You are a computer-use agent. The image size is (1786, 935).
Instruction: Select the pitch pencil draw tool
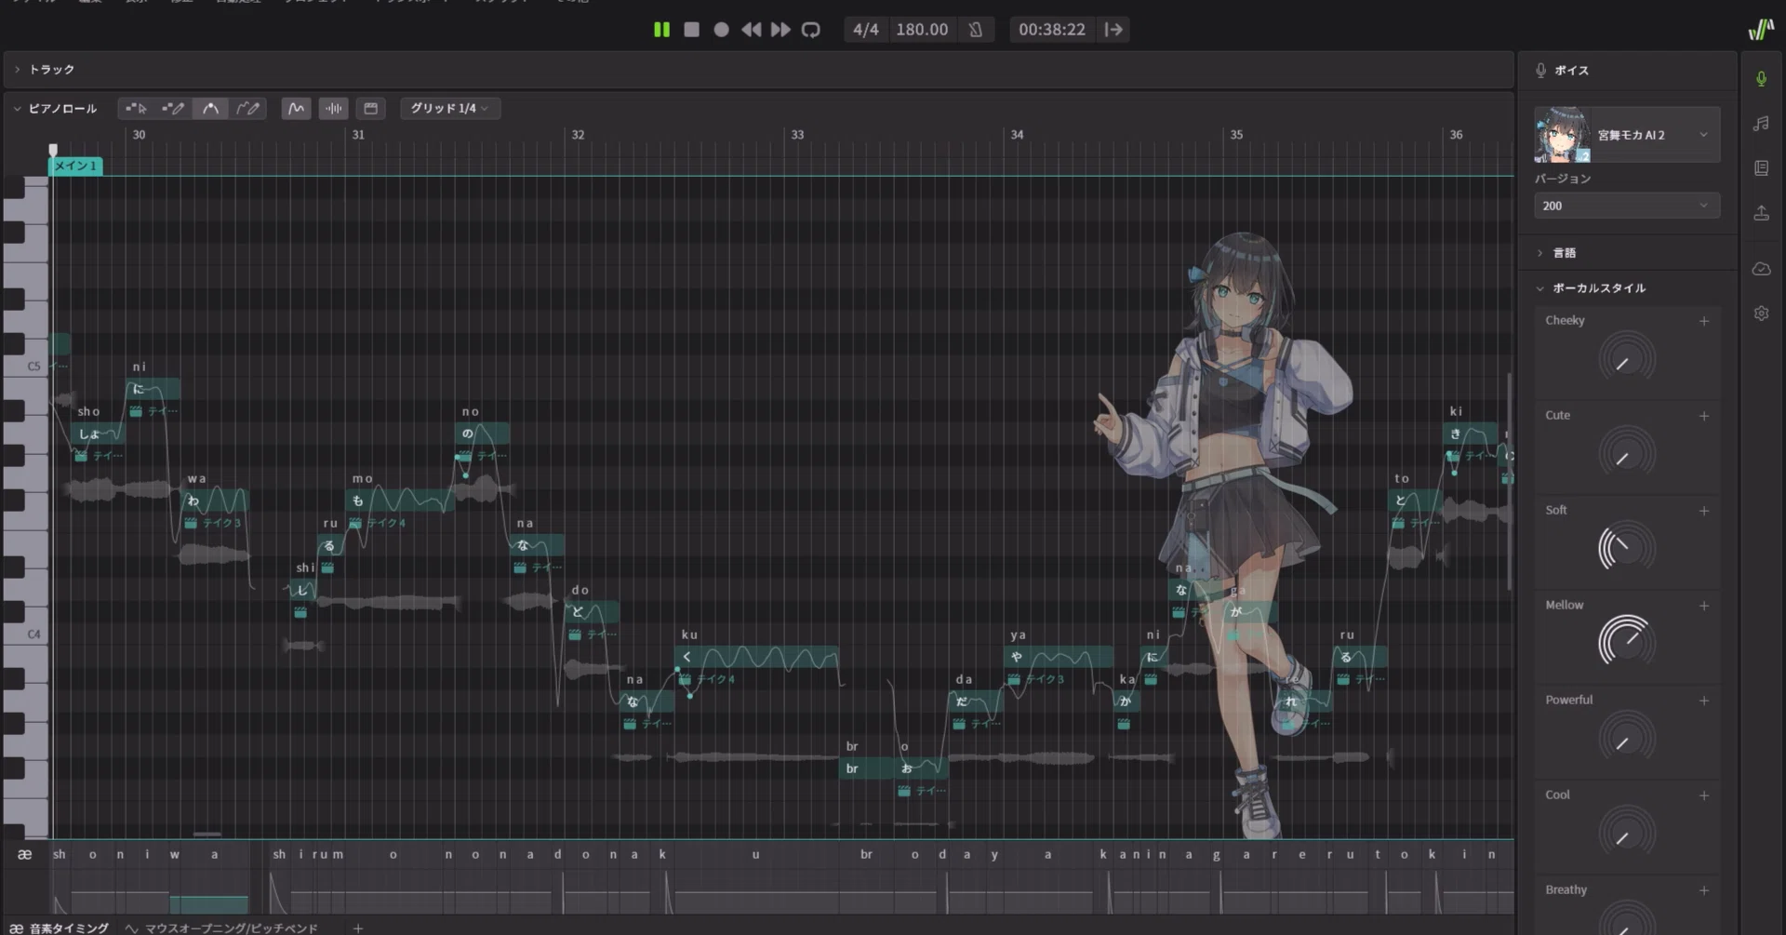pyautogui.click(x=247, y=109)
